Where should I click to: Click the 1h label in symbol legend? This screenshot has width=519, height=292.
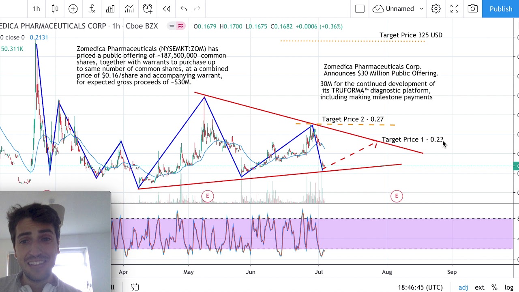click(x=116, y=26)
